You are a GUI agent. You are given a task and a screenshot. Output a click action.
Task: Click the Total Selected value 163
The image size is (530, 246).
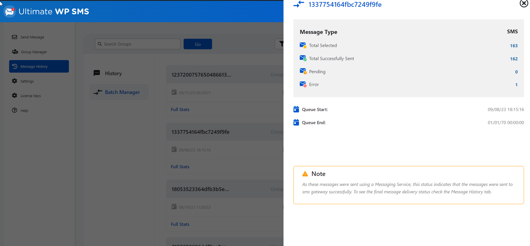pyautogui.click(x=514, y=46)
